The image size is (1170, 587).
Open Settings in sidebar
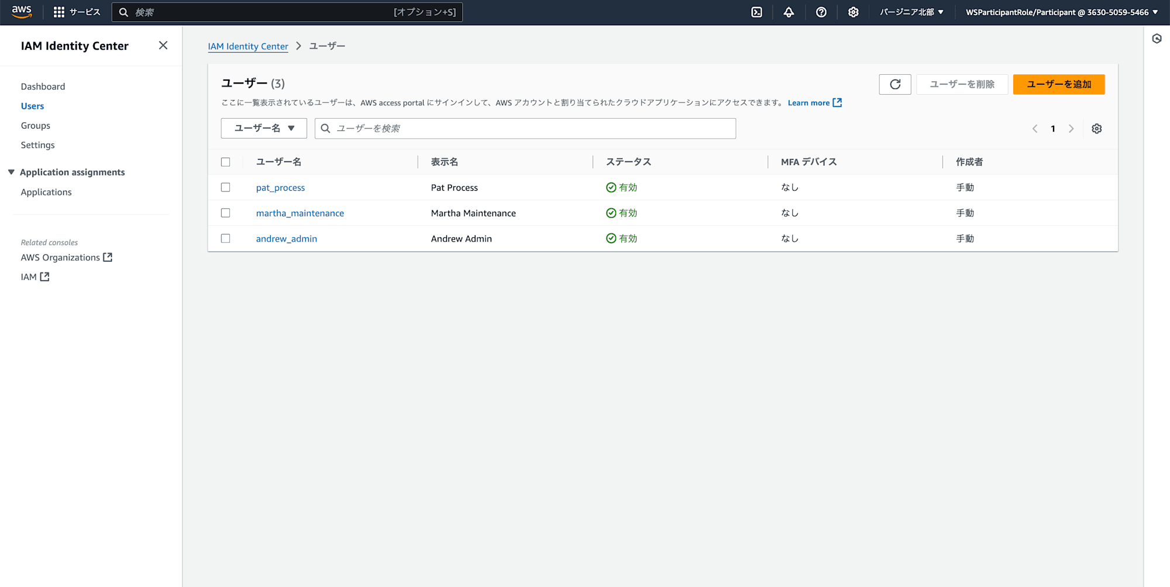38,145
